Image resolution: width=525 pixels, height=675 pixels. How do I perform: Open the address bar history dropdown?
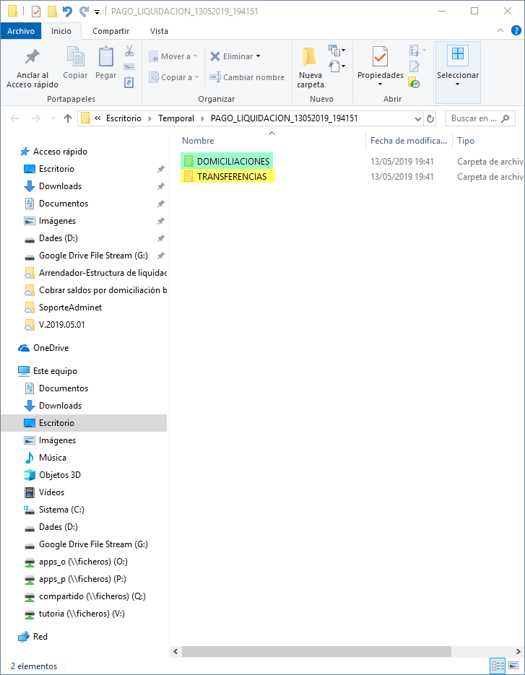[417, 118]
